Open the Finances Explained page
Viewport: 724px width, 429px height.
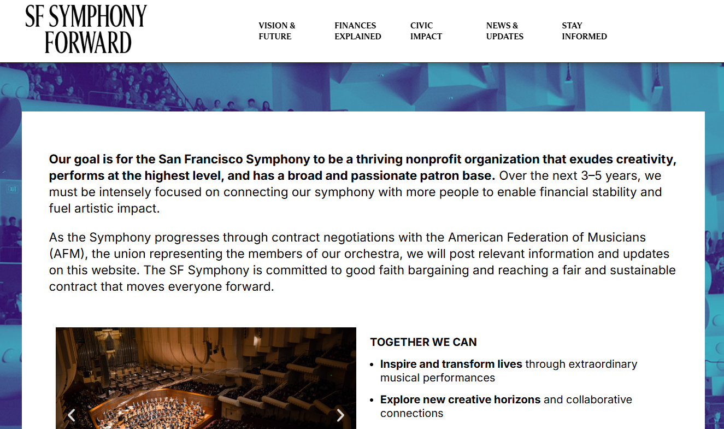coord(357,31)
